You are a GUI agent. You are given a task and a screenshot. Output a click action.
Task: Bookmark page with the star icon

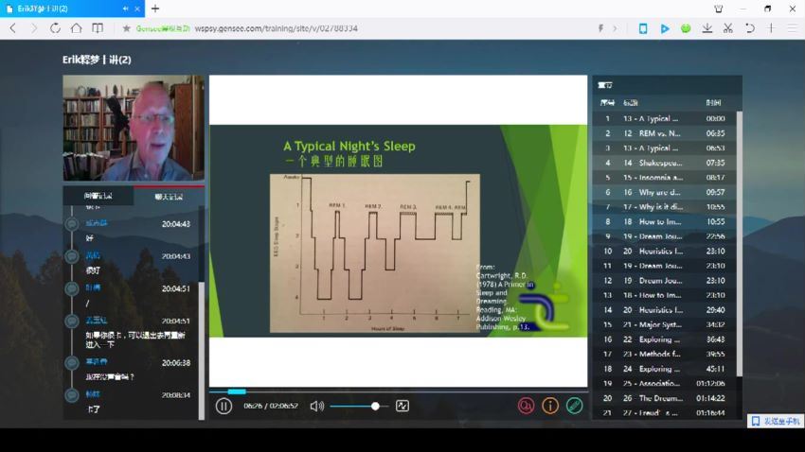pos(126,28)
